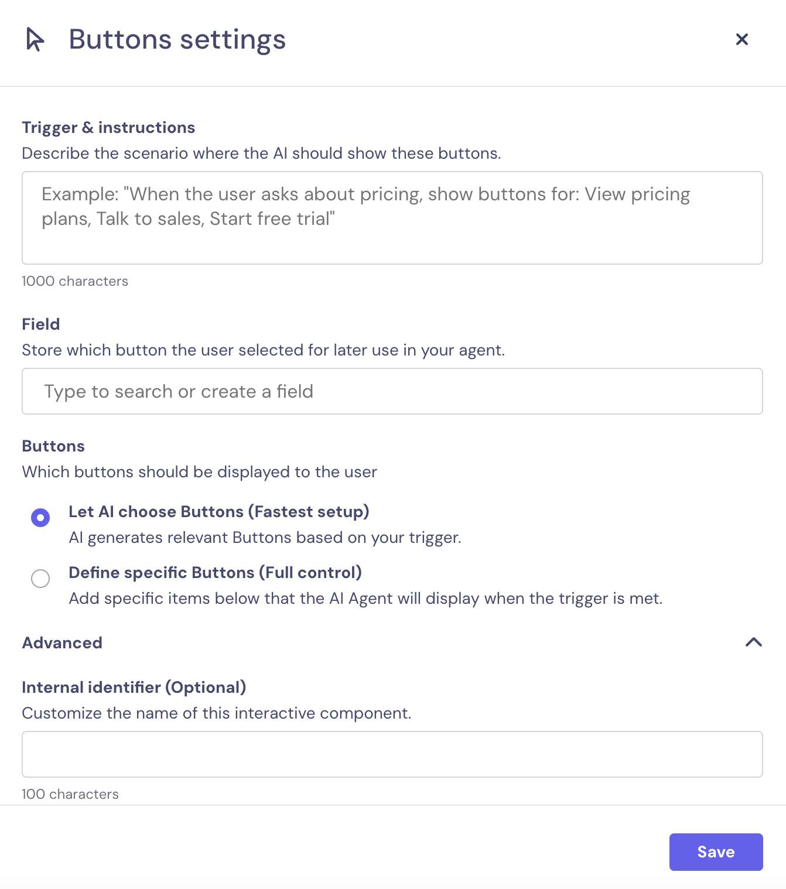Click the cursor icon beside Buttons settings
The width and height of the screenshot is (786, 889).
coord(35,39)
